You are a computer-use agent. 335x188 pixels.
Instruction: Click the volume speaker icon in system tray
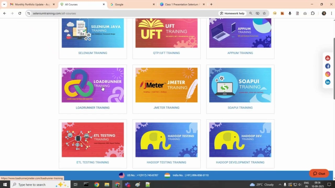[300, 185]
